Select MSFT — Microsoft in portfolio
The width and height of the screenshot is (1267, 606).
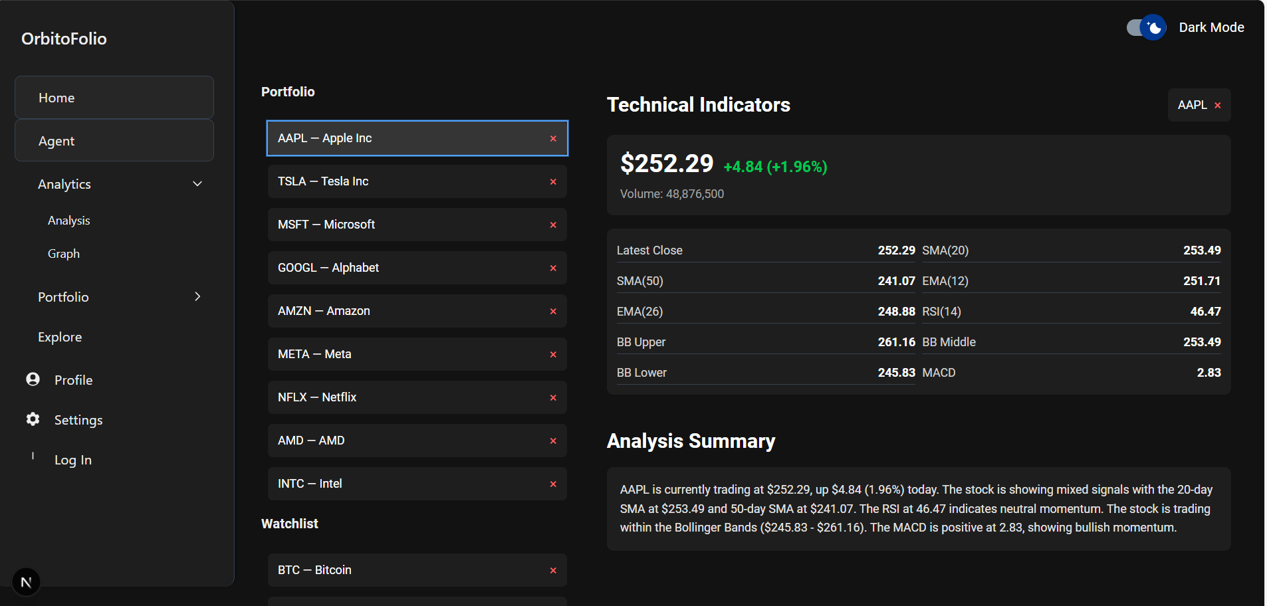417,225
